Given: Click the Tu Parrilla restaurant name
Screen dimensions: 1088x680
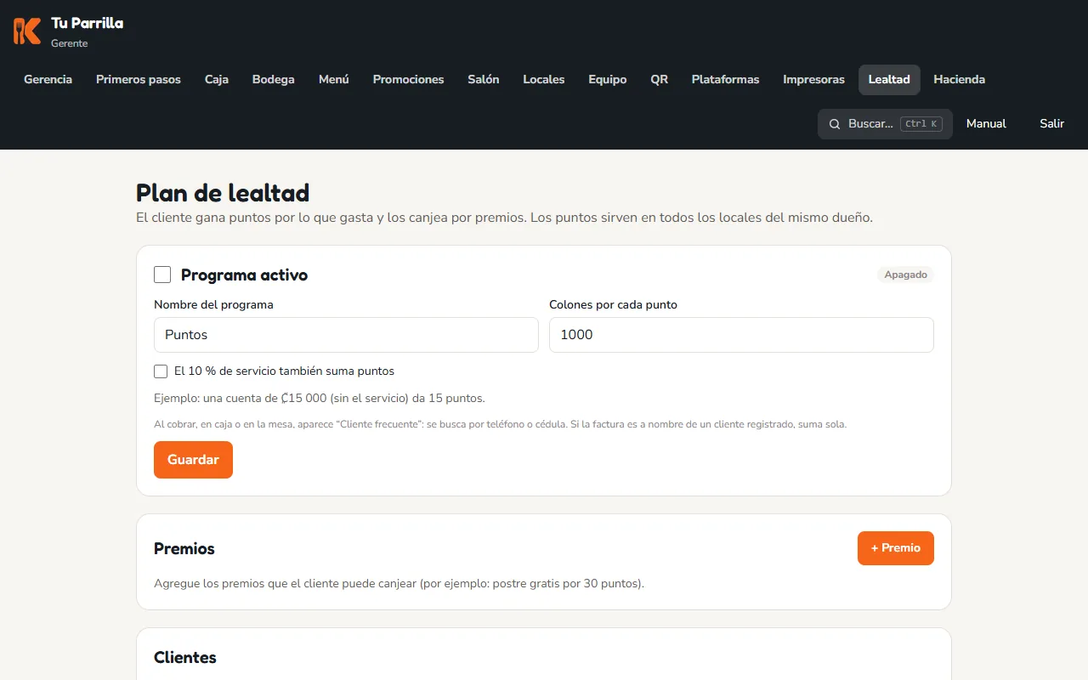Looking at the screenshot, I should tap(87, 23).
